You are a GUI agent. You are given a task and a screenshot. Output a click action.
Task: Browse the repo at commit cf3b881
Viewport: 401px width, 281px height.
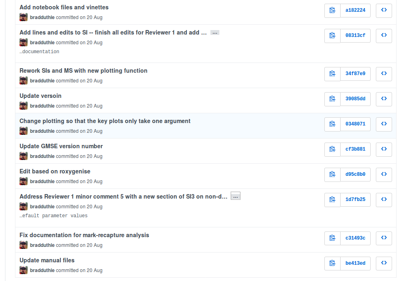(x=384, y=149)
